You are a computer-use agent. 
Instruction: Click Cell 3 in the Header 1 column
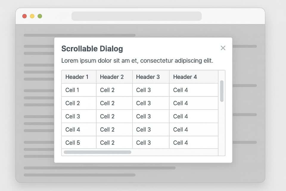tap(73, 116)
